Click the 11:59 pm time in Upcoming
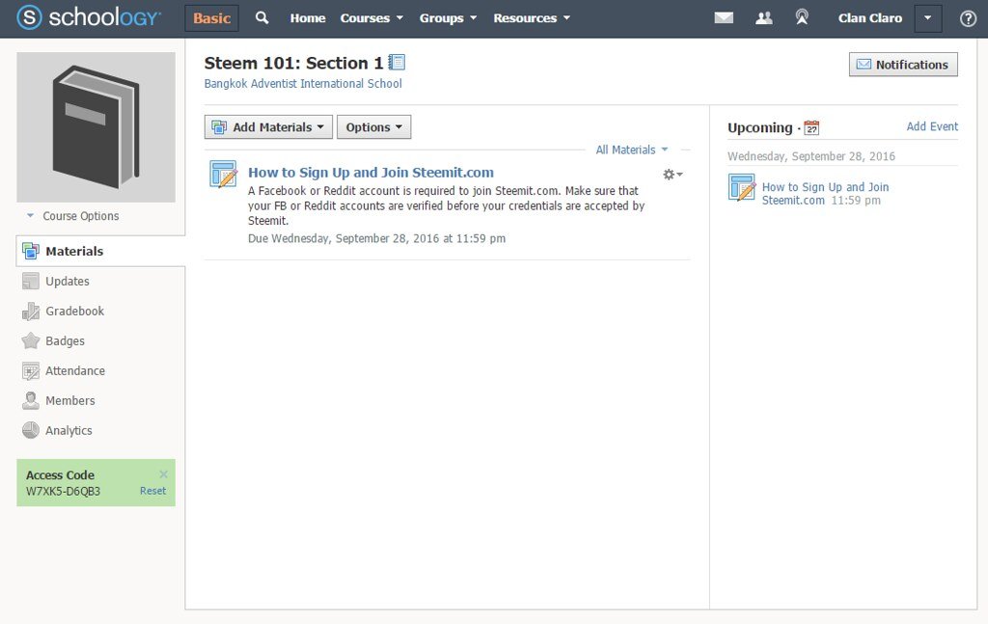988x624 pixels. [856, 201]
